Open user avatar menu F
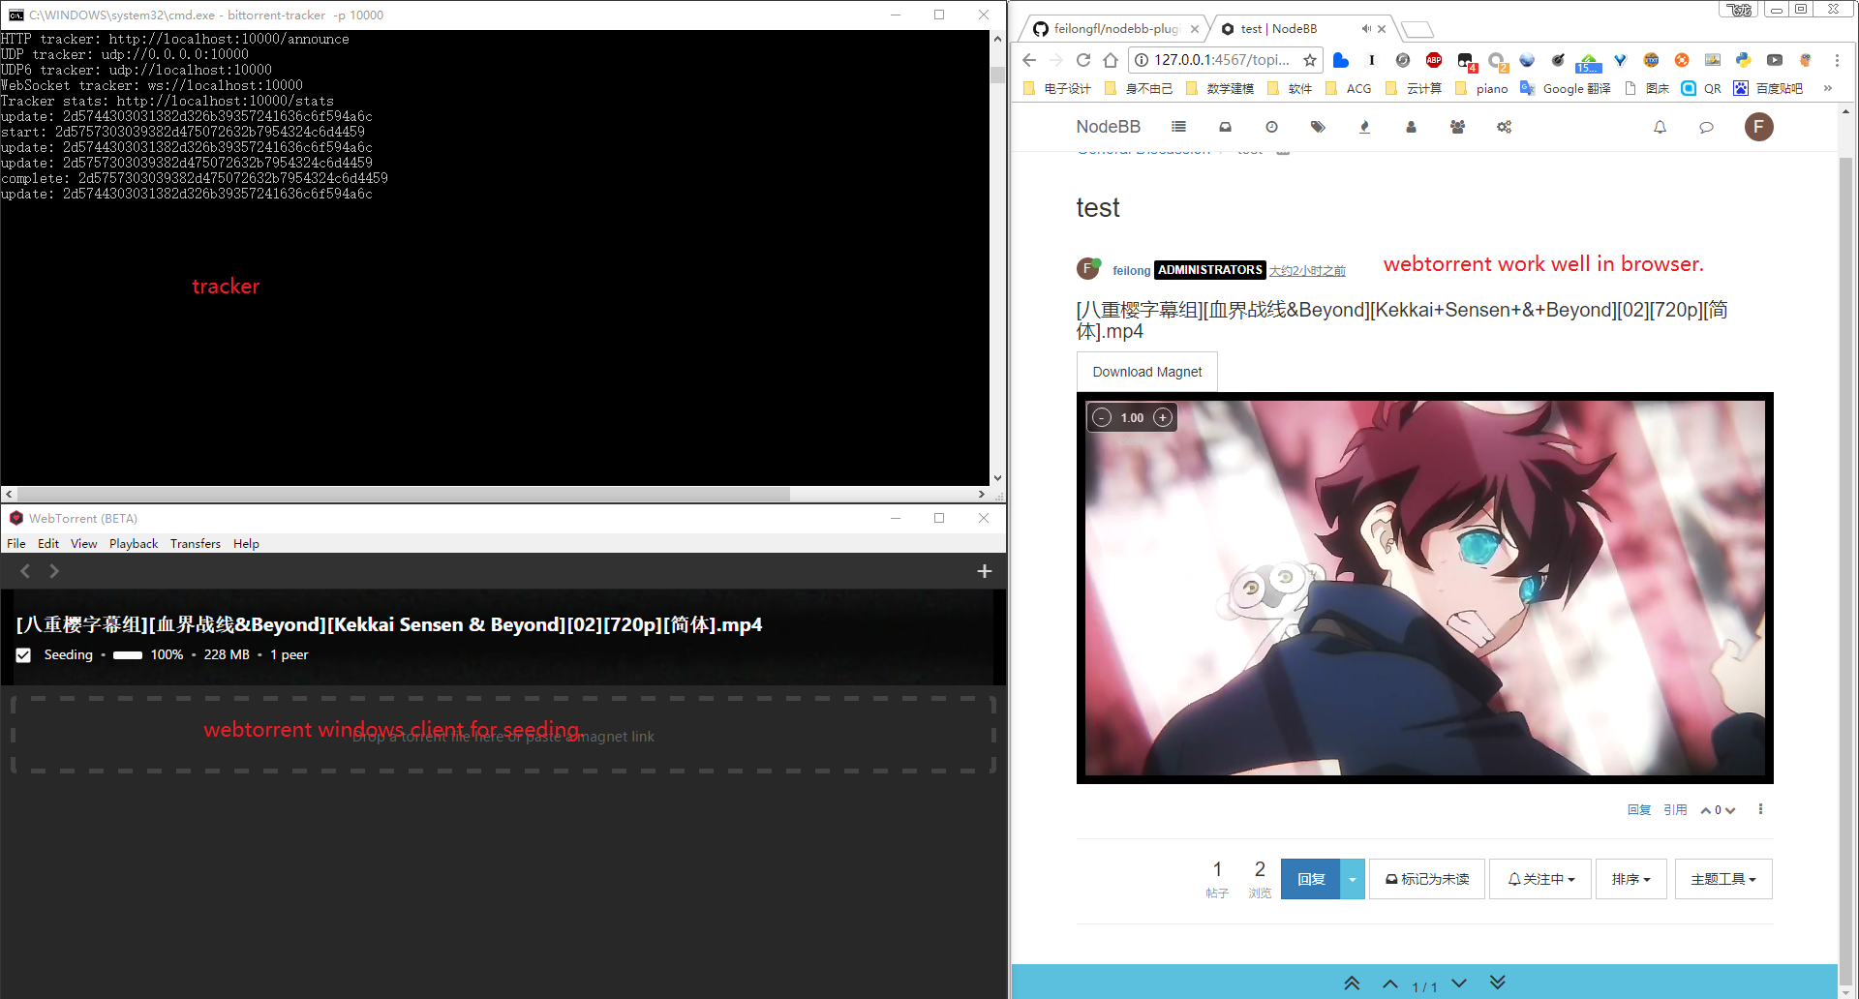 click(1758, 127)
